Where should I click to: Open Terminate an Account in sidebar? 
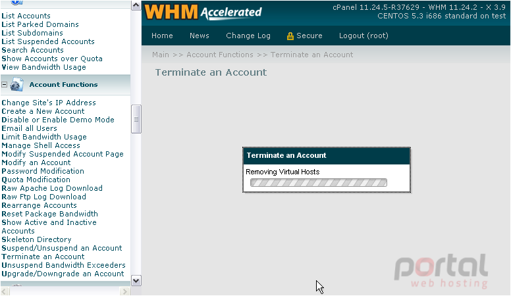pyautogui.click(x=43, y=257)
